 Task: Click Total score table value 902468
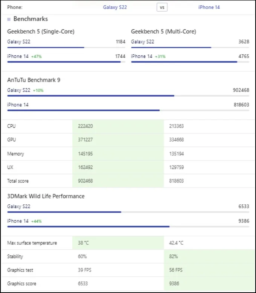click(x=85, y=181)
